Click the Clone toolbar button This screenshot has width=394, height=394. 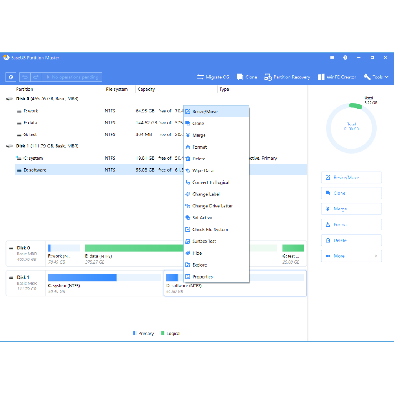247,77
